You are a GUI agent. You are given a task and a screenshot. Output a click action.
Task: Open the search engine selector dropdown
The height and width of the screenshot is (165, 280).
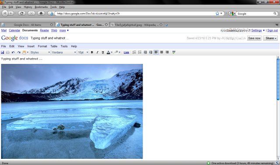pos(232,14)
